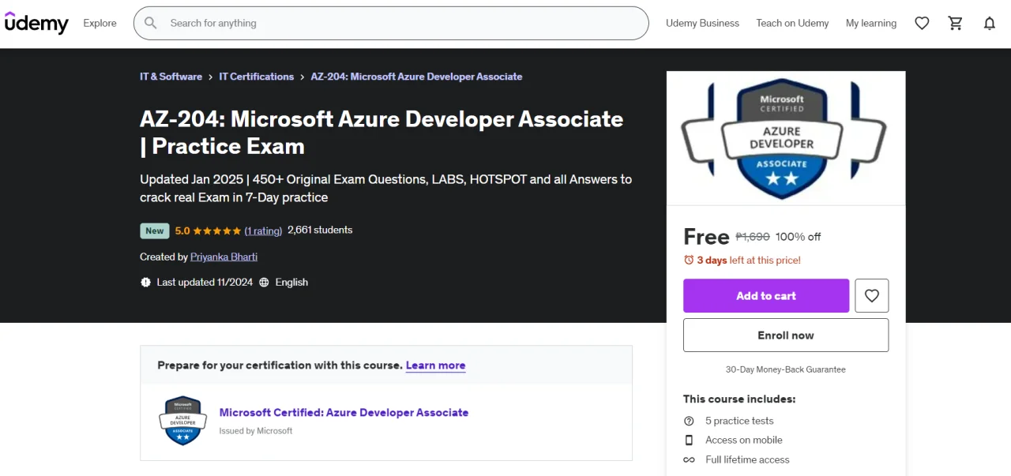Click the Free price text
1011x476 pixels.
(x=706, y=236)
